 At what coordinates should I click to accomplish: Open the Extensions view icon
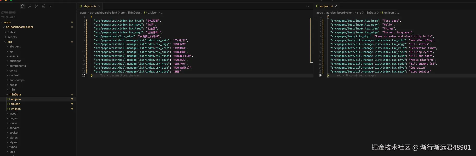click(43, 6)
